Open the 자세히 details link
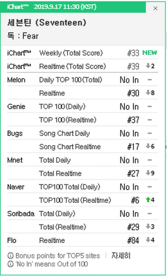The height and width of the screenshot is (276, 167). [121, 255]
